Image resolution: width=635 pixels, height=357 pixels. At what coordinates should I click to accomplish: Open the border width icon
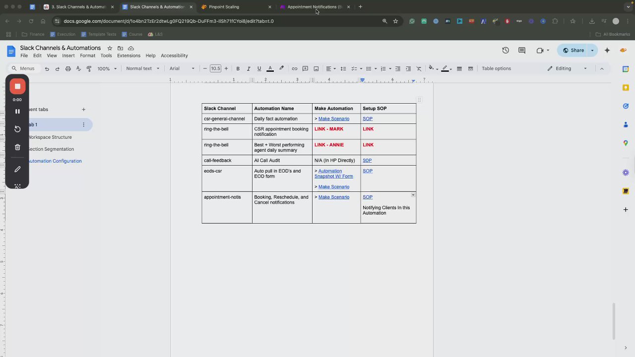point(459,68)
